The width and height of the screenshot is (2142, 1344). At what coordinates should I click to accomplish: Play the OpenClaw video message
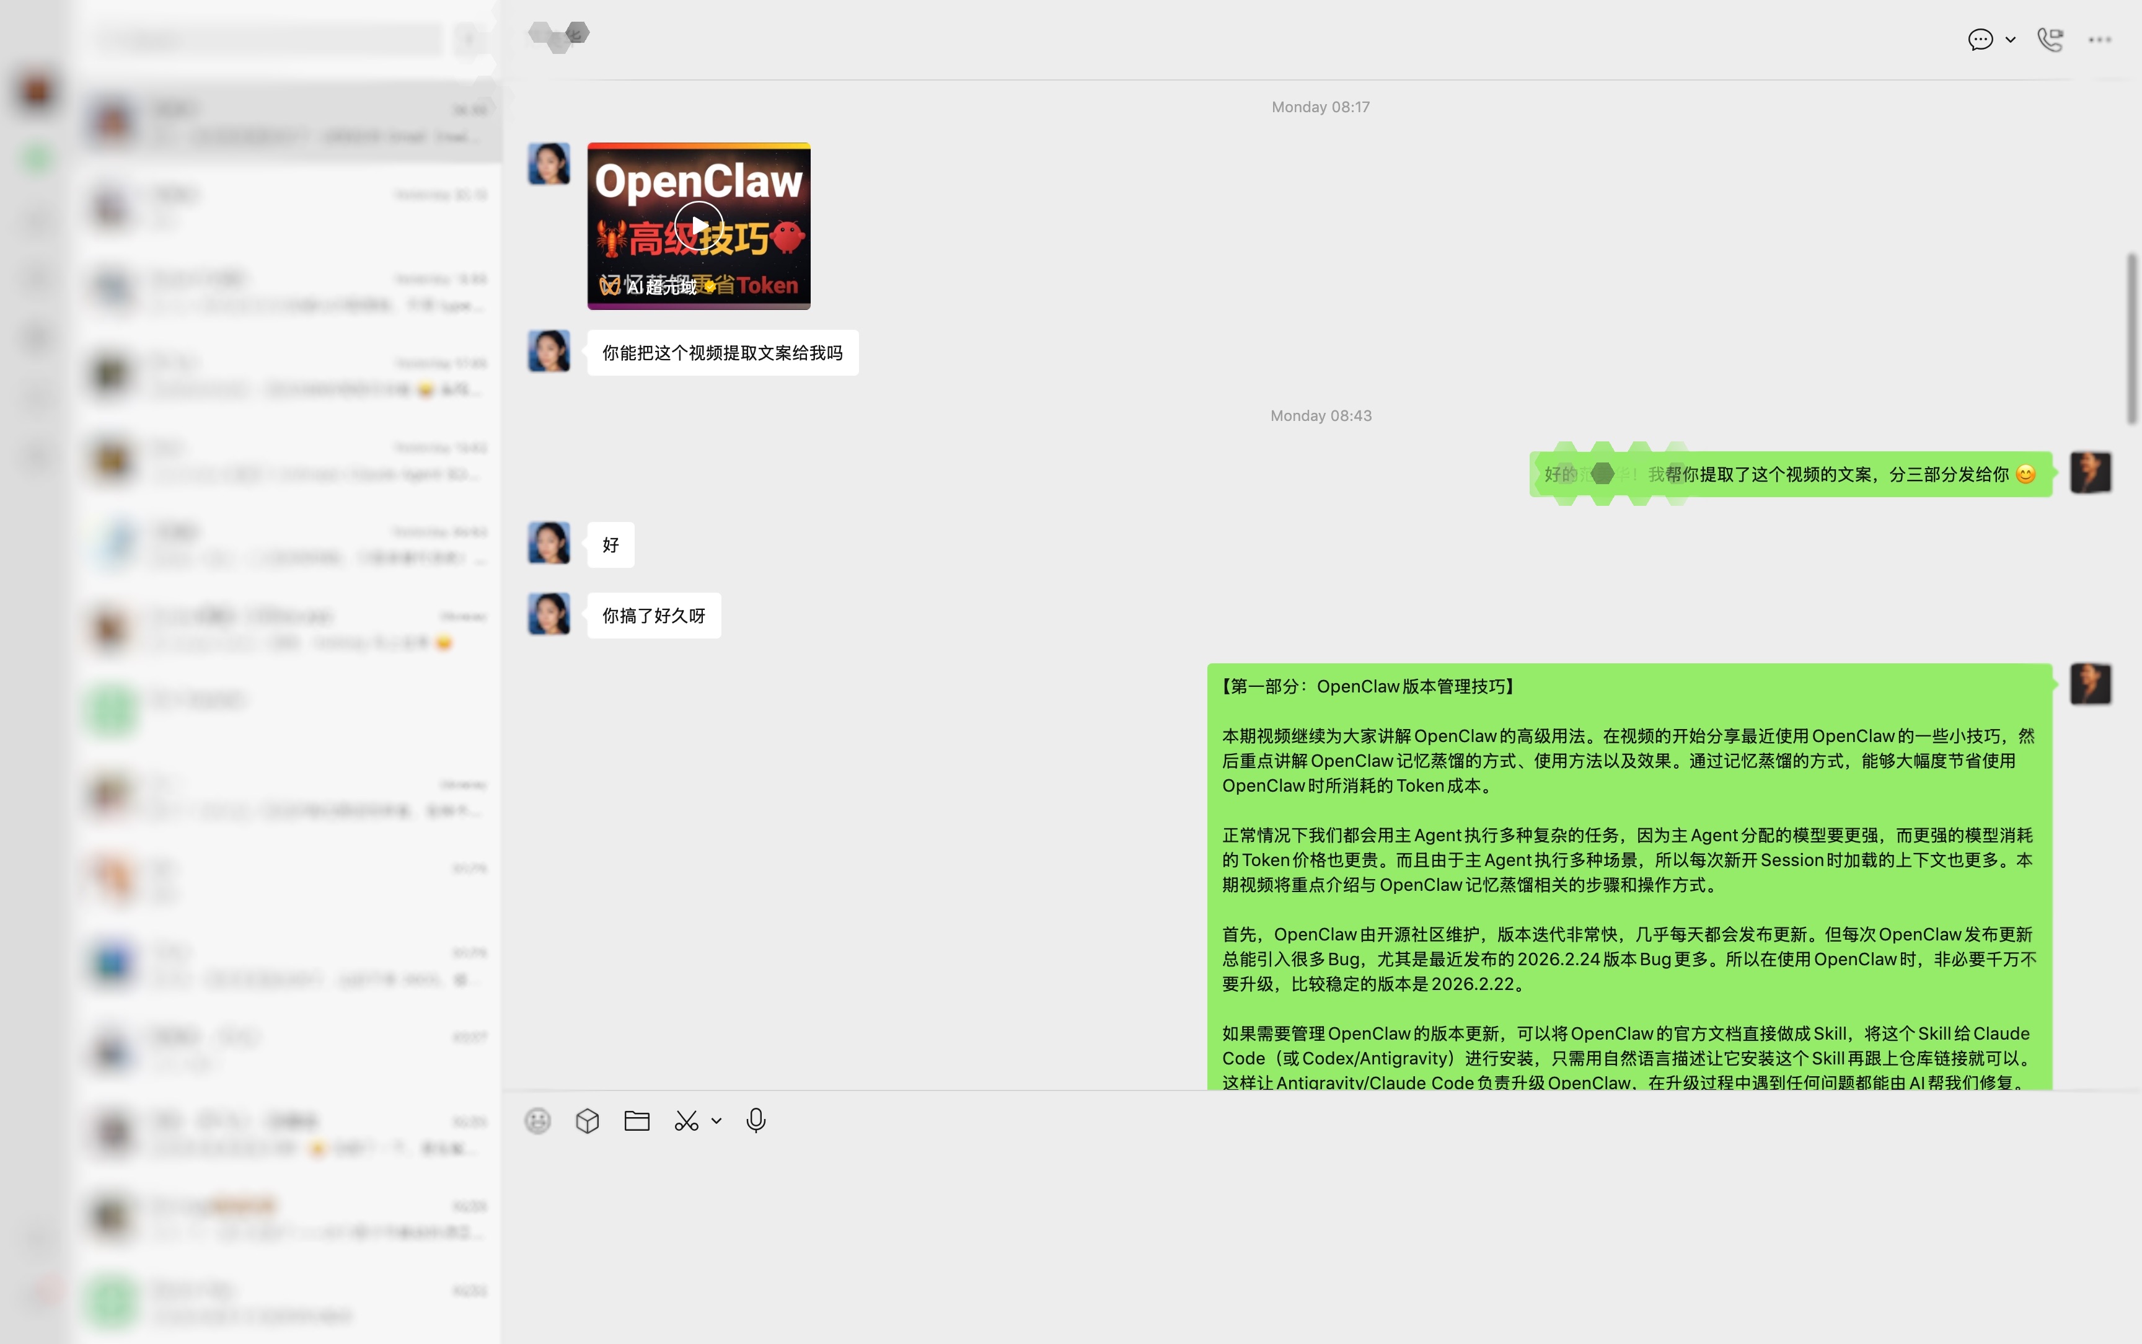(699, 224)
